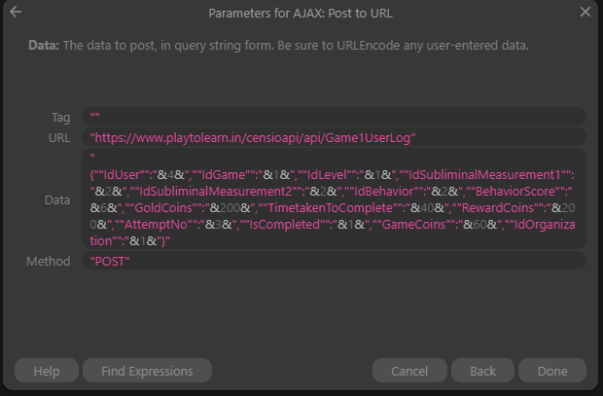The width and height of the screenshot is (603, 396).
Task: Go back using the top-left arrow icon
Action: pos(16,12)
